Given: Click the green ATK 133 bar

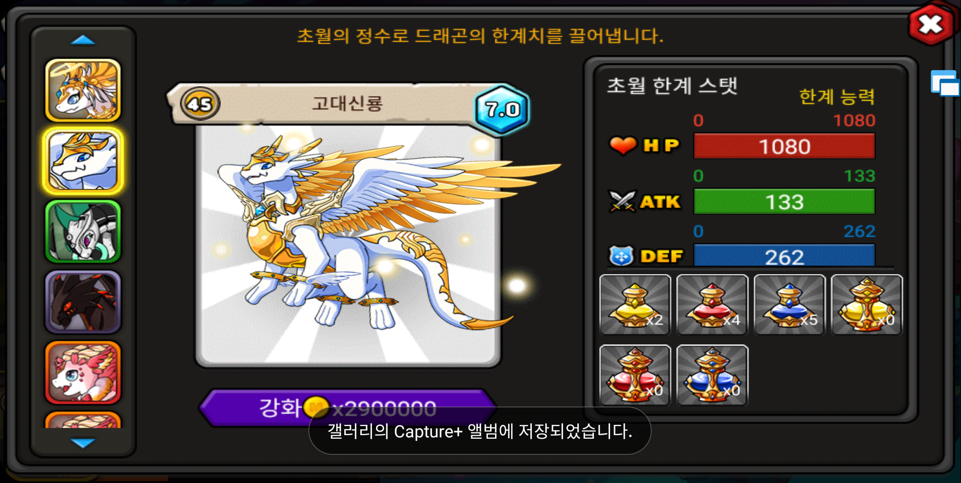Looking at the screenshot, I should pos(784,201).
